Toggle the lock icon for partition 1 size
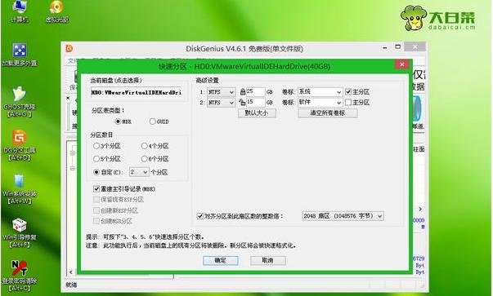 click(243, 92)
